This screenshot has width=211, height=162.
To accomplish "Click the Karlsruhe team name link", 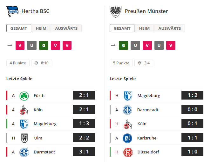I will click(x=147, y=138).
